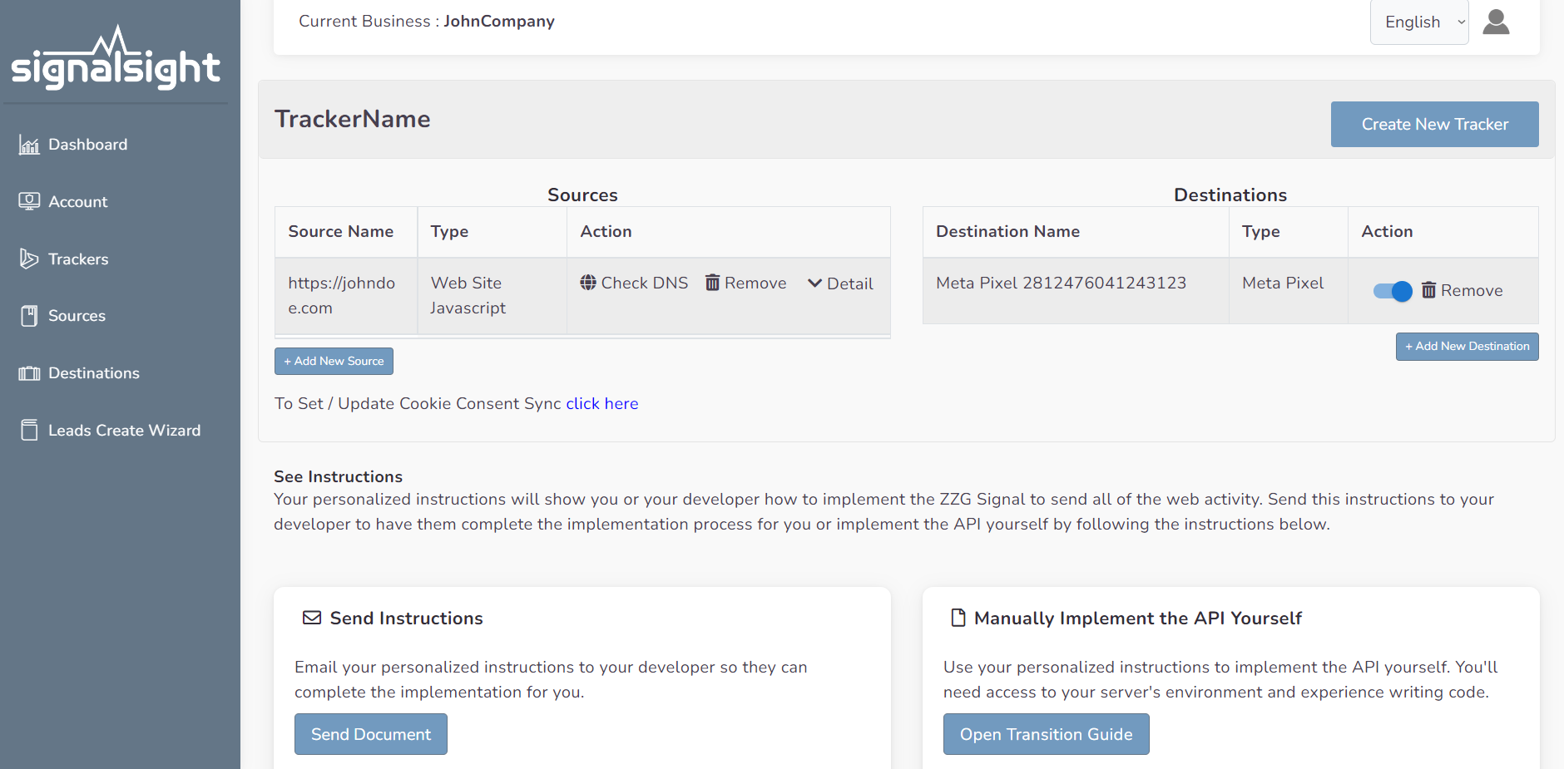Click the Check DNS globe icon
This screenshot has width=1564, height=769.
pyautogui.click(x=588, y=283)
